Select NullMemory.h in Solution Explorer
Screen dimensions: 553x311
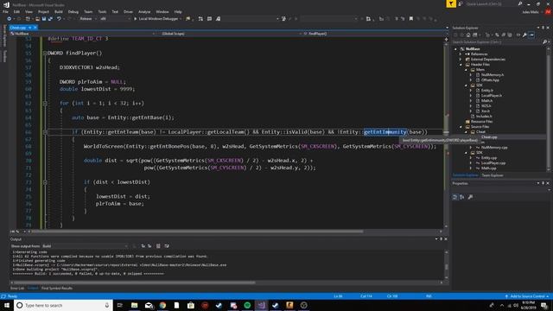pyautogui.click(x=493, y=75)
